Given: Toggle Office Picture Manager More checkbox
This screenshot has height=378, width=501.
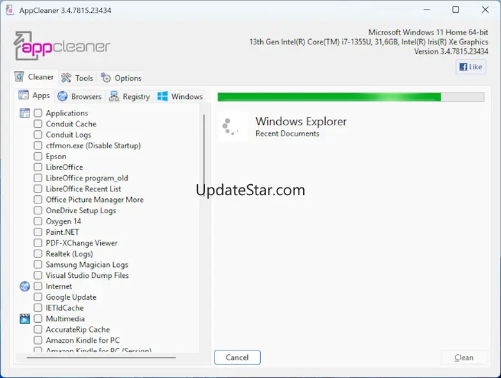Looking at the screenshot, I should pos(38,200).
